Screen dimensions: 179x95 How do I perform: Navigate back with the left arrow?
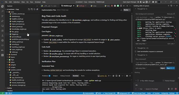click(x=124, y=6)
